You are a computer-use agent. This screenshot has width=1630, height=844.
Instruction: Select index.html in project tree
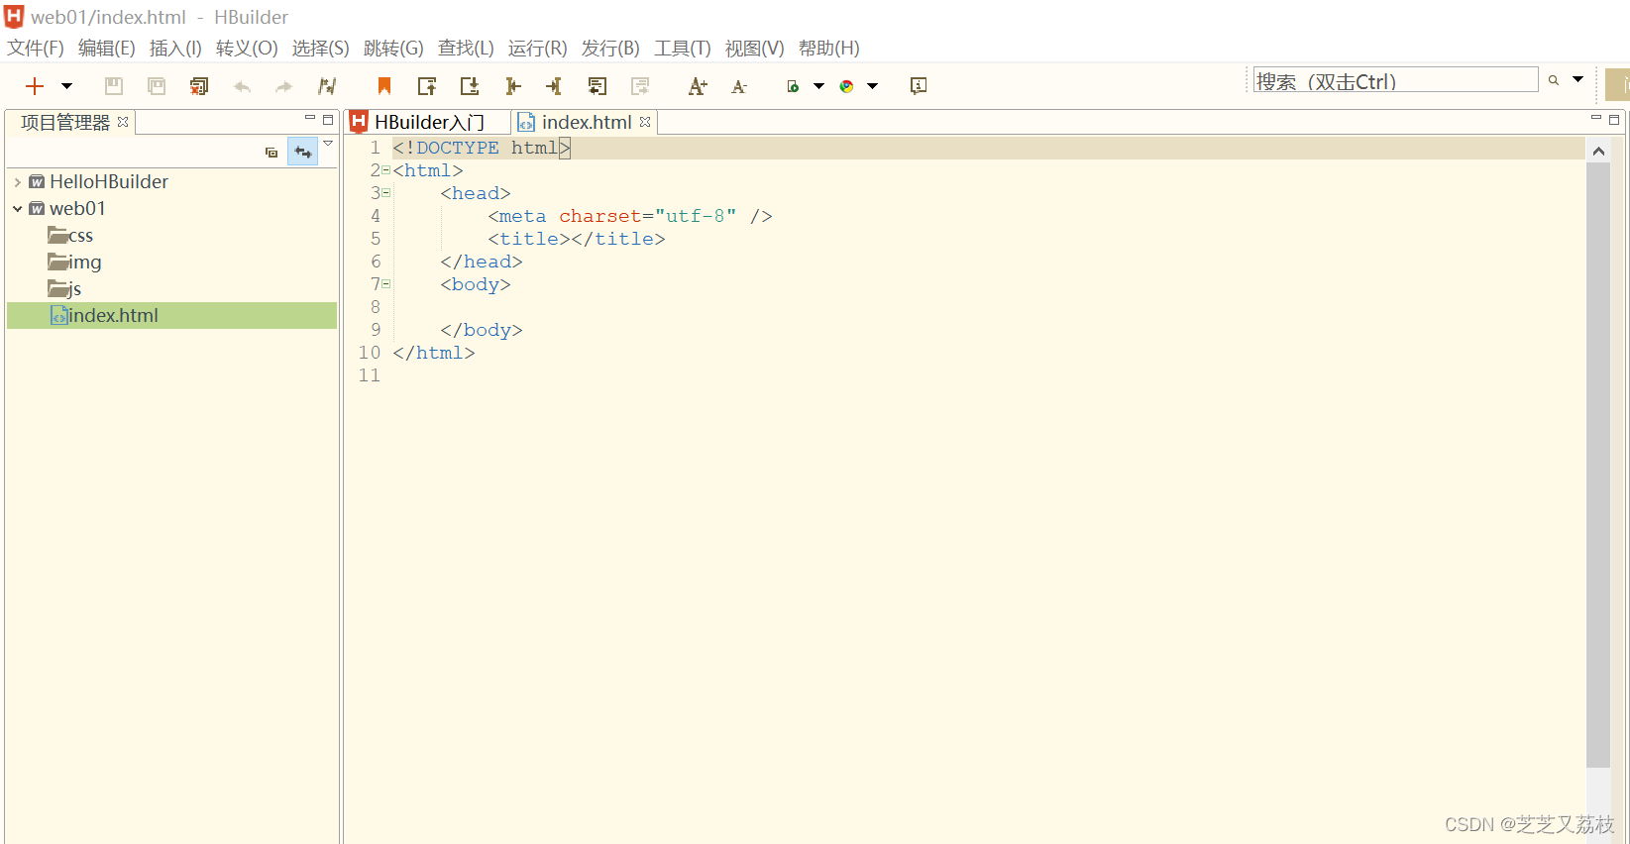point(171,315)
